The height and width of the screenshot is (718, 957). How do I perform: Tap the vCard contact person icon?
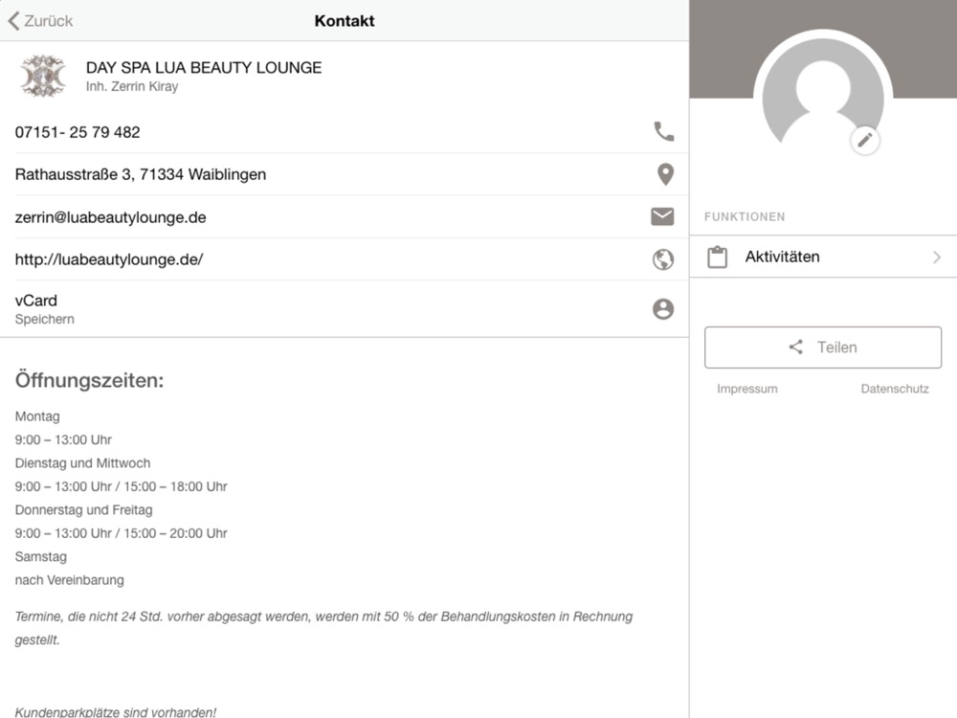click(x=663, y=309)
